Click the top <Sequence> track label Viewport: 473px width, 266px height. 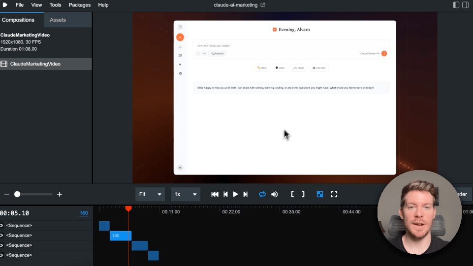[x=19, y=225]
